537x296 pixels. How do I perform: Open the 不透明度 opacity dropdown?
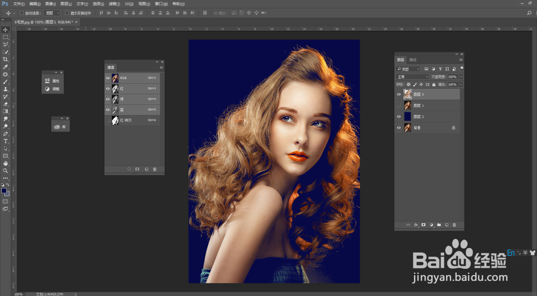point(460,77)
